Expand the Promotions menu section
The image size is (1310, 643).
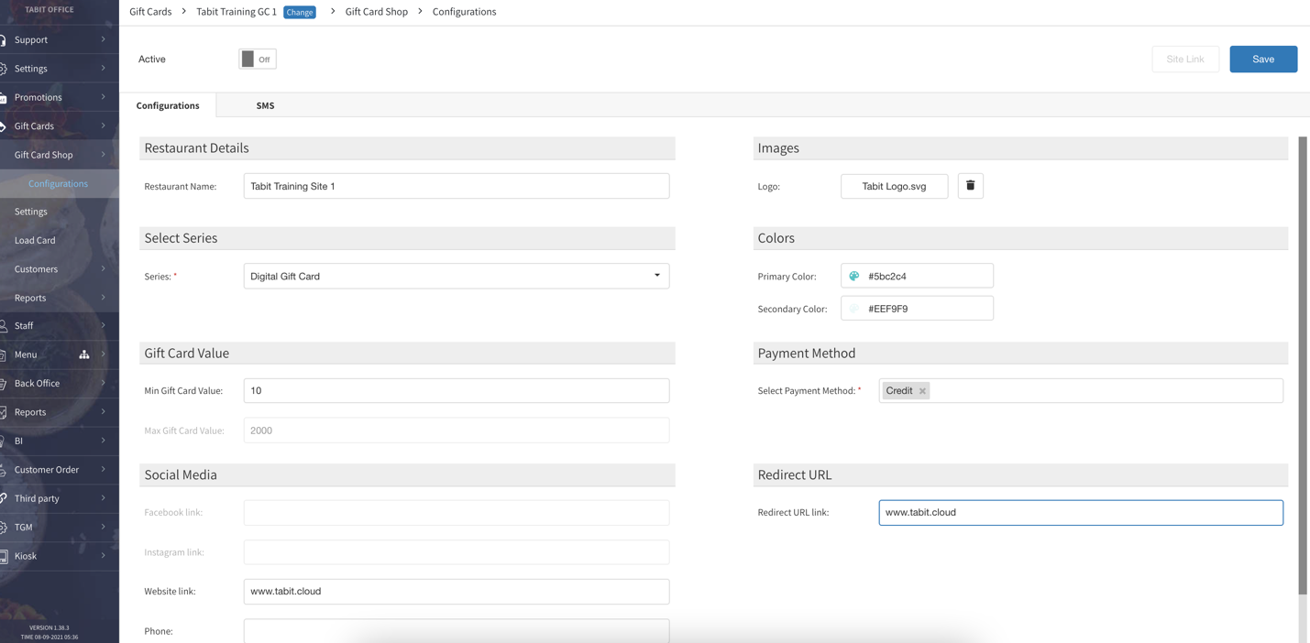coord(103,97)
